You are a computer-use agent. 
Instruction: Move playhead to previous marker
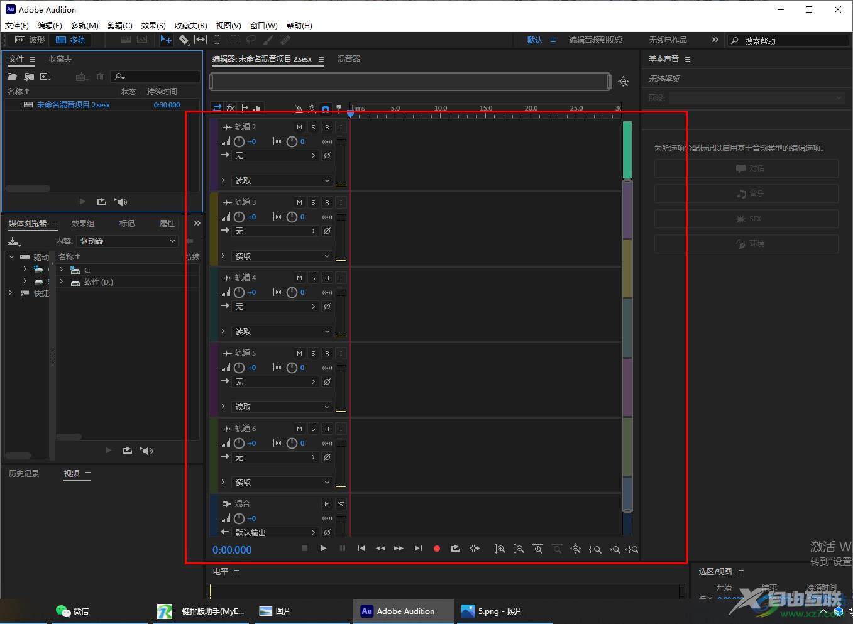coord(361,549)
